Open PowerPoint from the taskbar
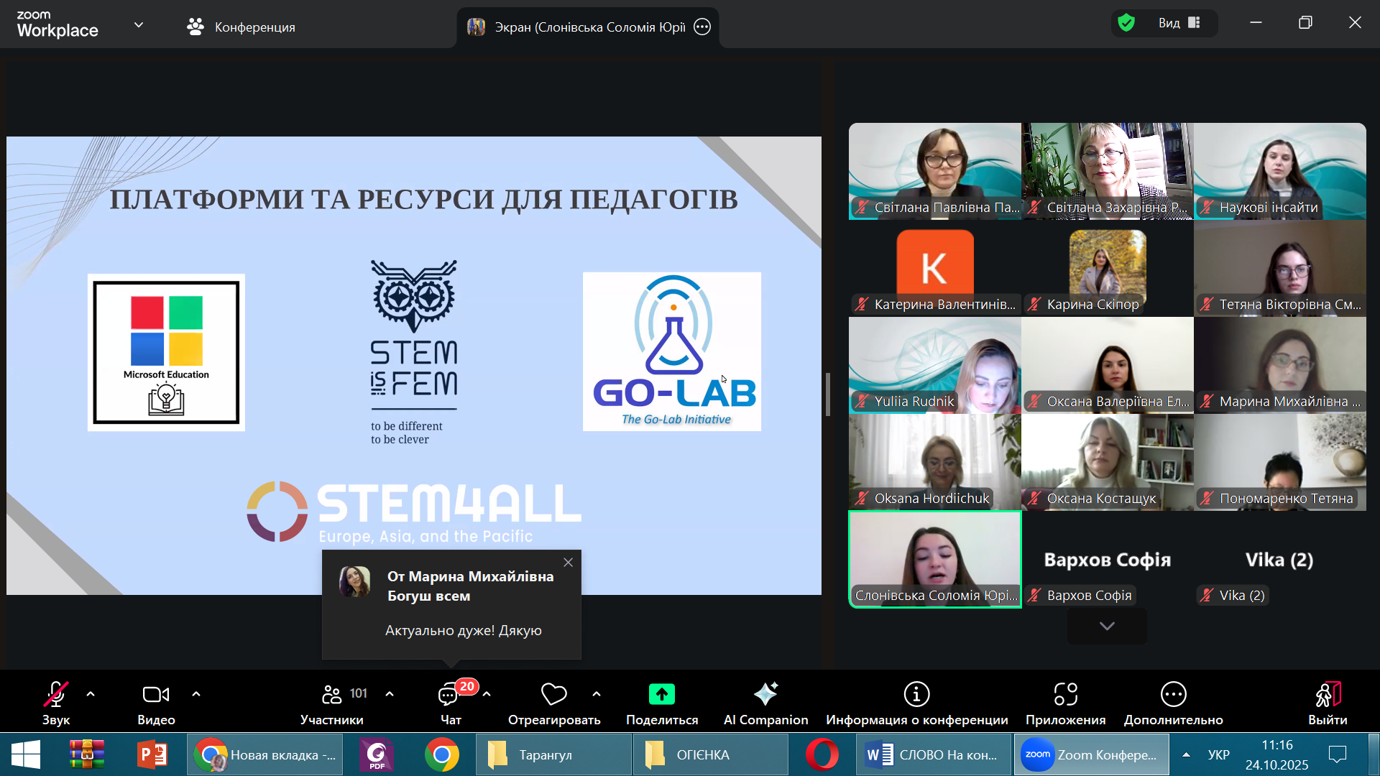 (152, 754)
